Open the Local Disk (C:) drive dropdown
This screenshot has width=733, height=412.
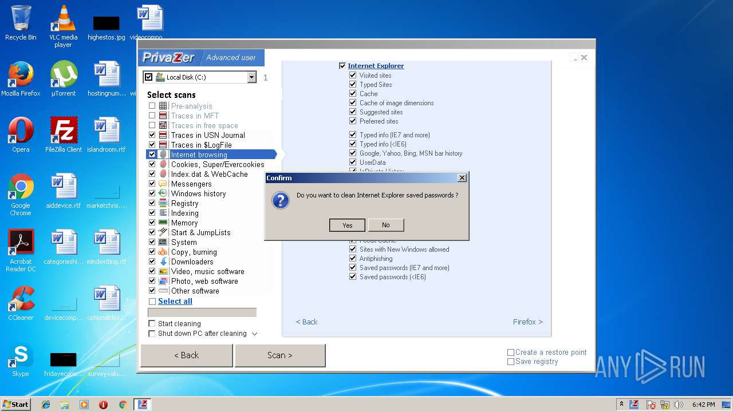click(251, 77)
